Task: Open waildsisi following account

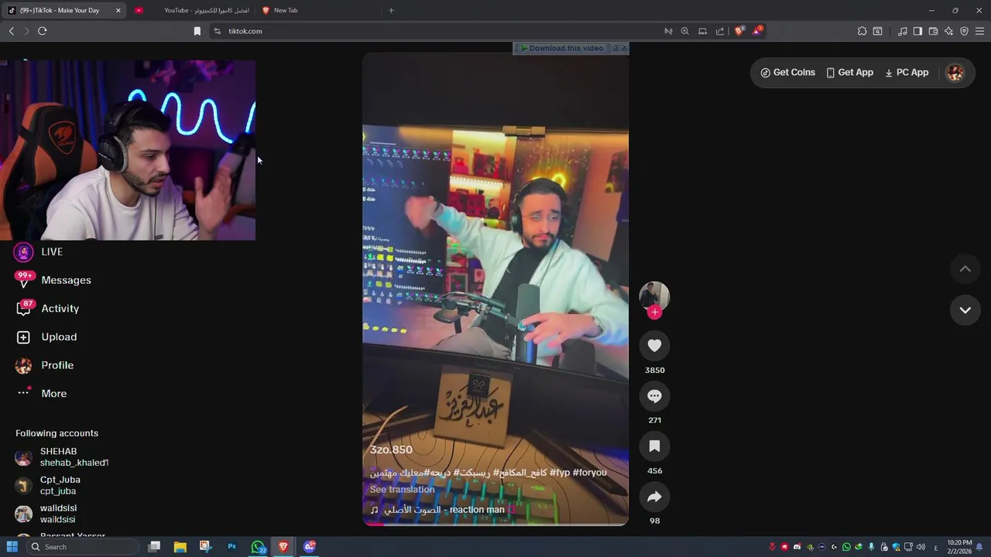Action: tap(46, 514)
